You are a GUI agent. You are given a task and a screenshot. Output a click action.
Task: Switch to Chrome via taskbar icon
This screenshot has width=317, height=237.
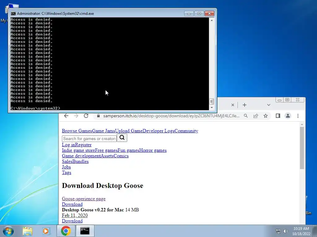(66, 231)
